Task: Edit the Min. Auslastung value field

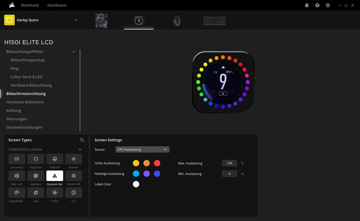Action: coord(229,174)
